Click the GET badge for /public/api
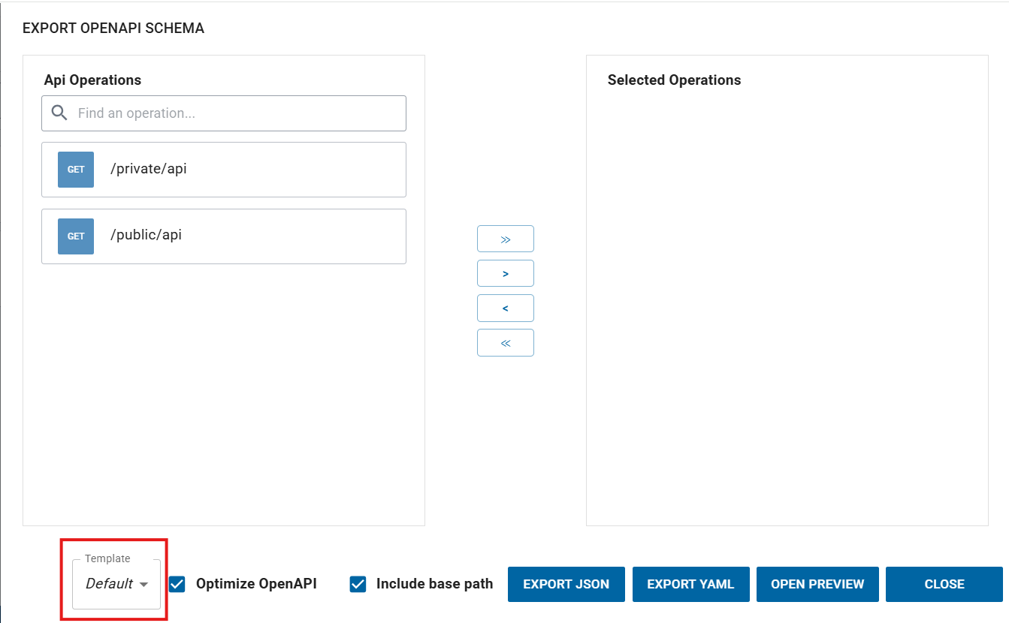 [76, 236]
